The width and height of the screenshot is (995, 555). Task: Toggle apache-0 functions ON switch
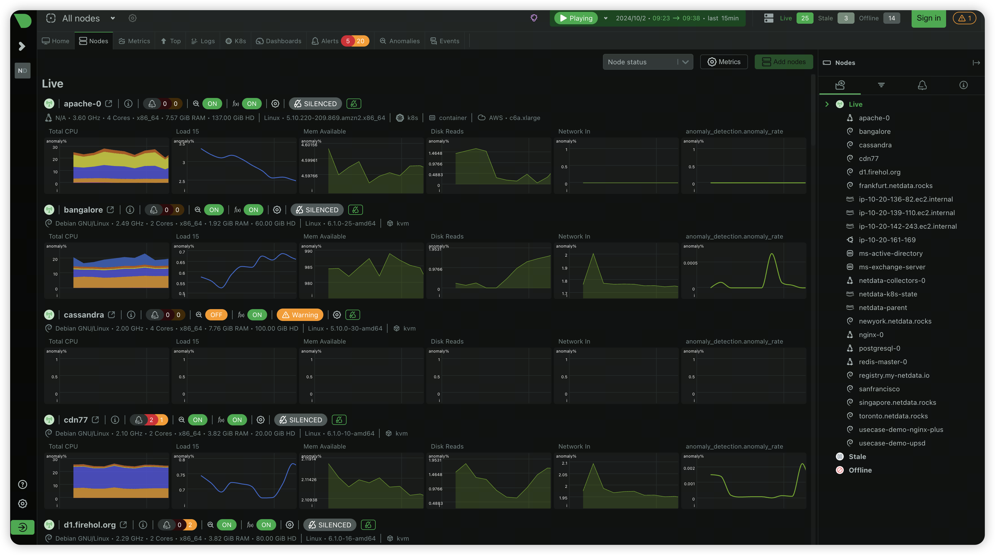252,103
